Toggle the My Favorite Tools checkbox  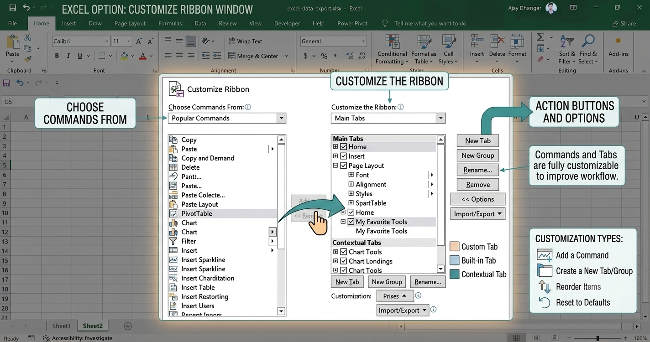(351, 222)
